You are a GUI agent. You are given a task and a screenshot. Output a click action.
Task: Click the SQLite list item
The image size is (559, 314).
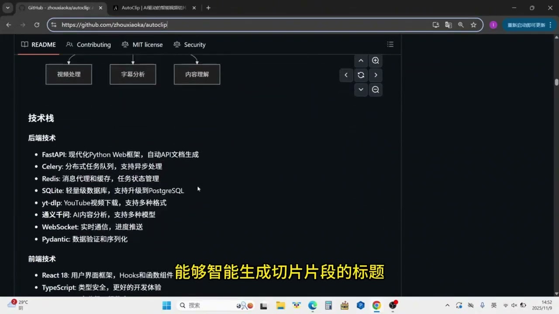[113, 191]
